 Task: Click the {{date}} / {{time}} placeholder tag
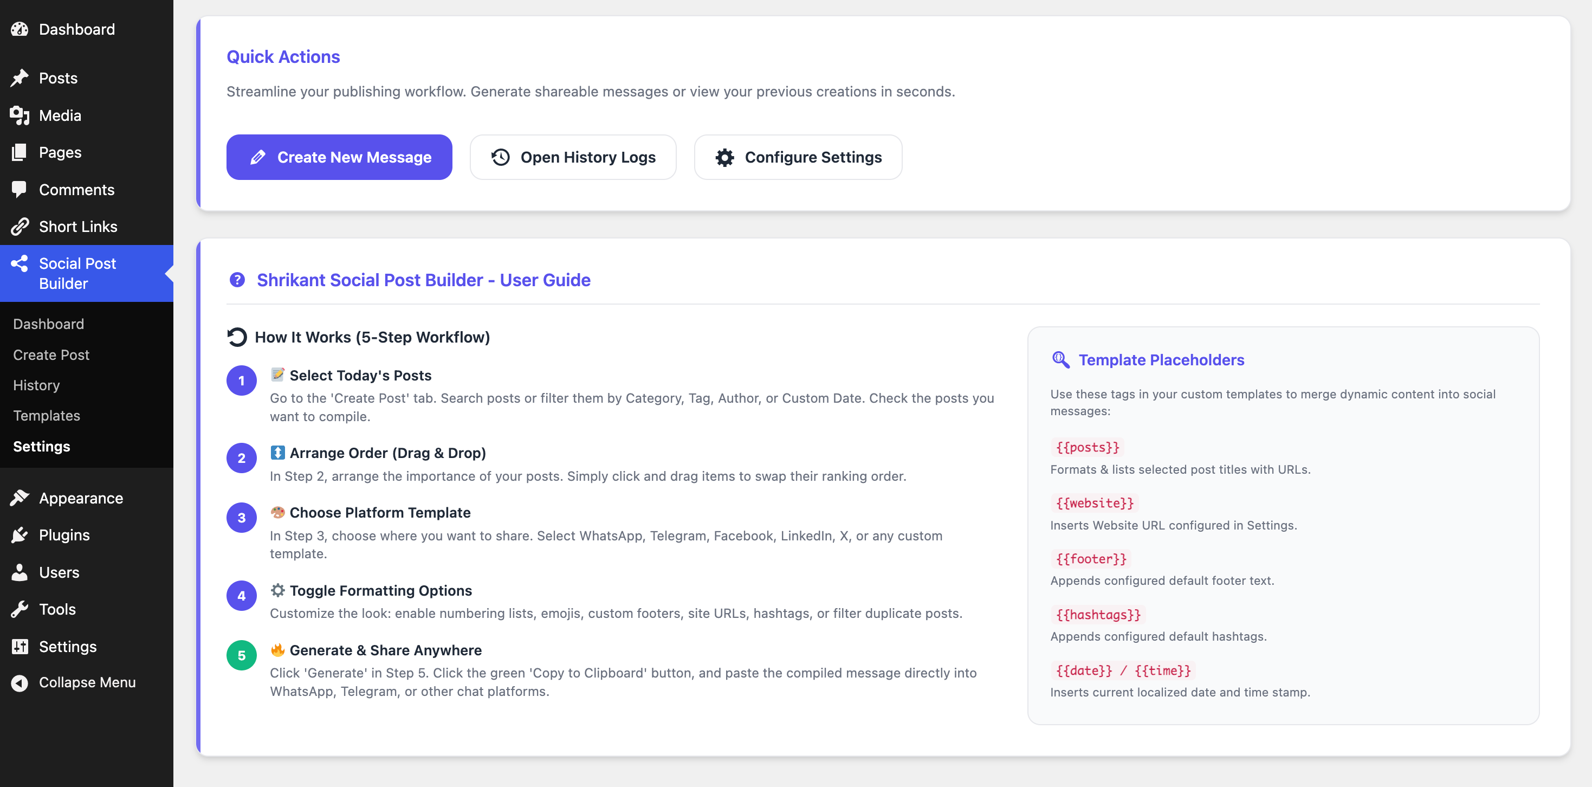coord(1123,670)
